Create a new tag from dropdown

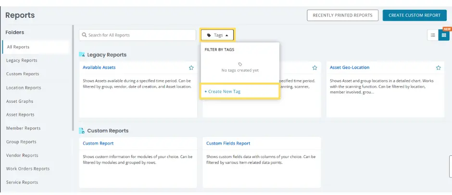point(223,91)
